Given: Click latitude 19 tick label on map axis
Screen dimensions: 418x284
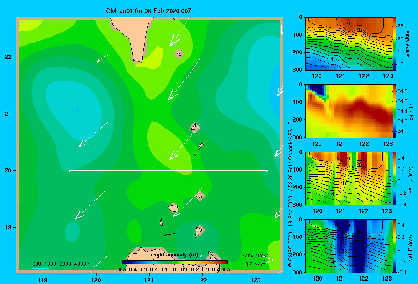Looking at the screenshot, I should tap(8, 227).
